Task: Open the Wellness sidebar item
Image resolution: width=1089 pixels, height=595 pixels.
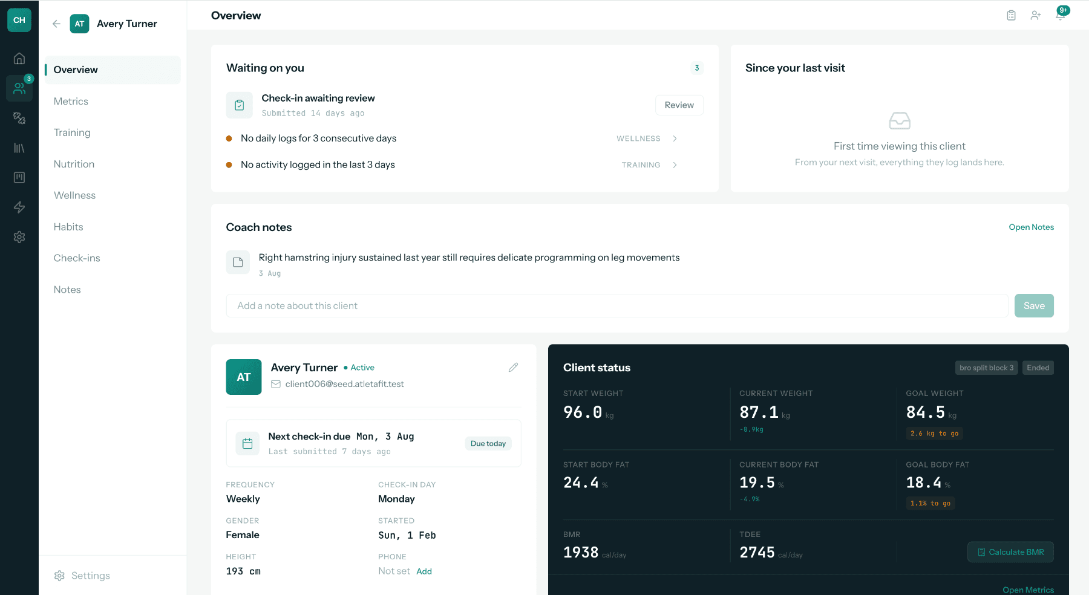Action: point(74,195)
